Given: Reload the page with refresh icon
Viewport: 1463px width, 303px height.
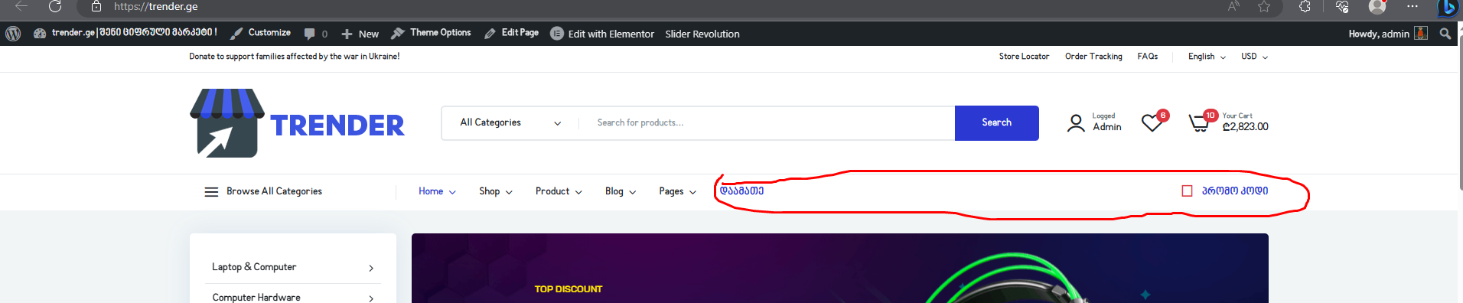Looking at the screenshot, I should 55,7.
